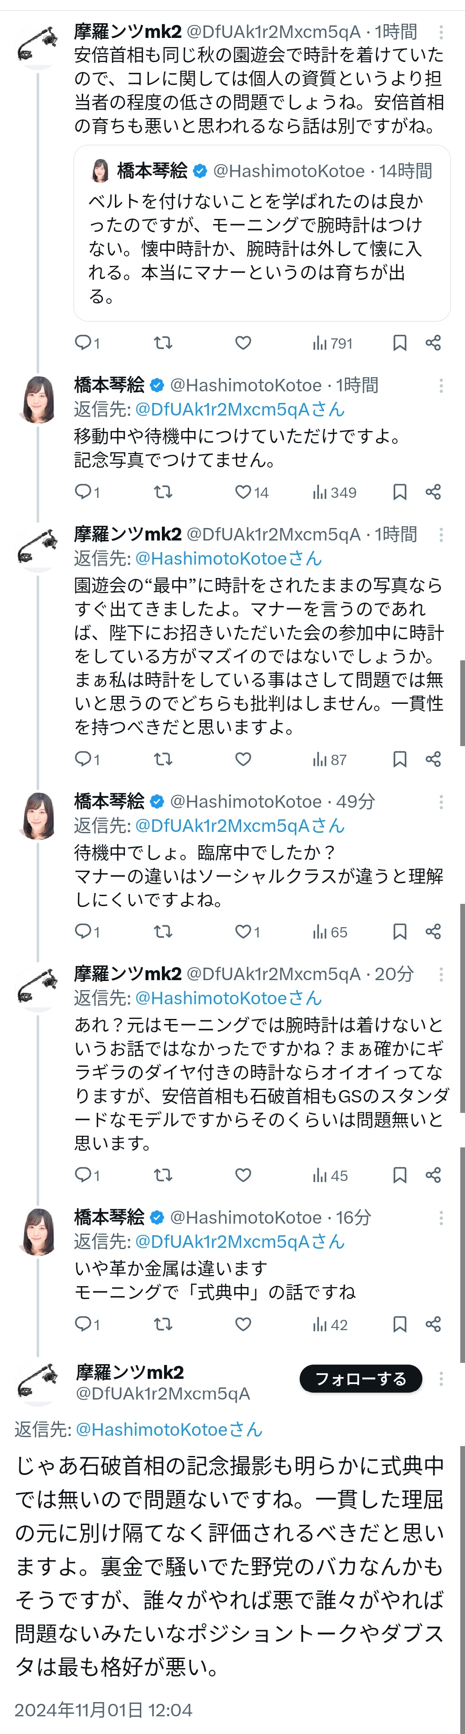Share the tweet with 87 views

coord(433,759)
